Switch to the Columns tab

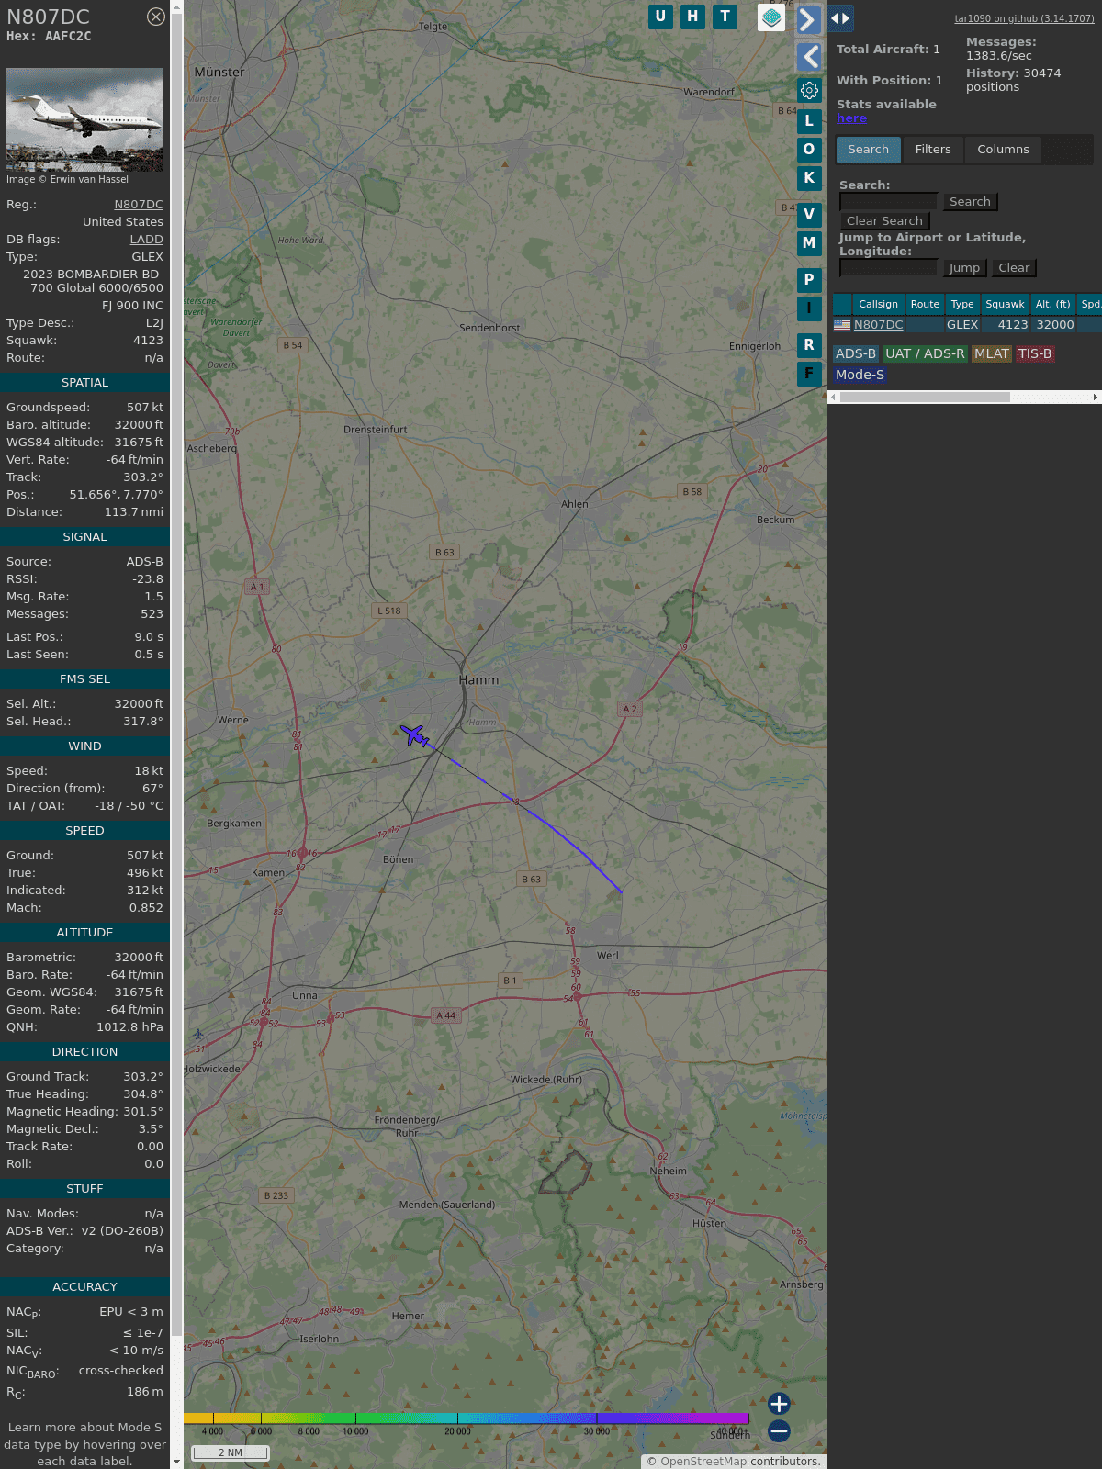1003,150
